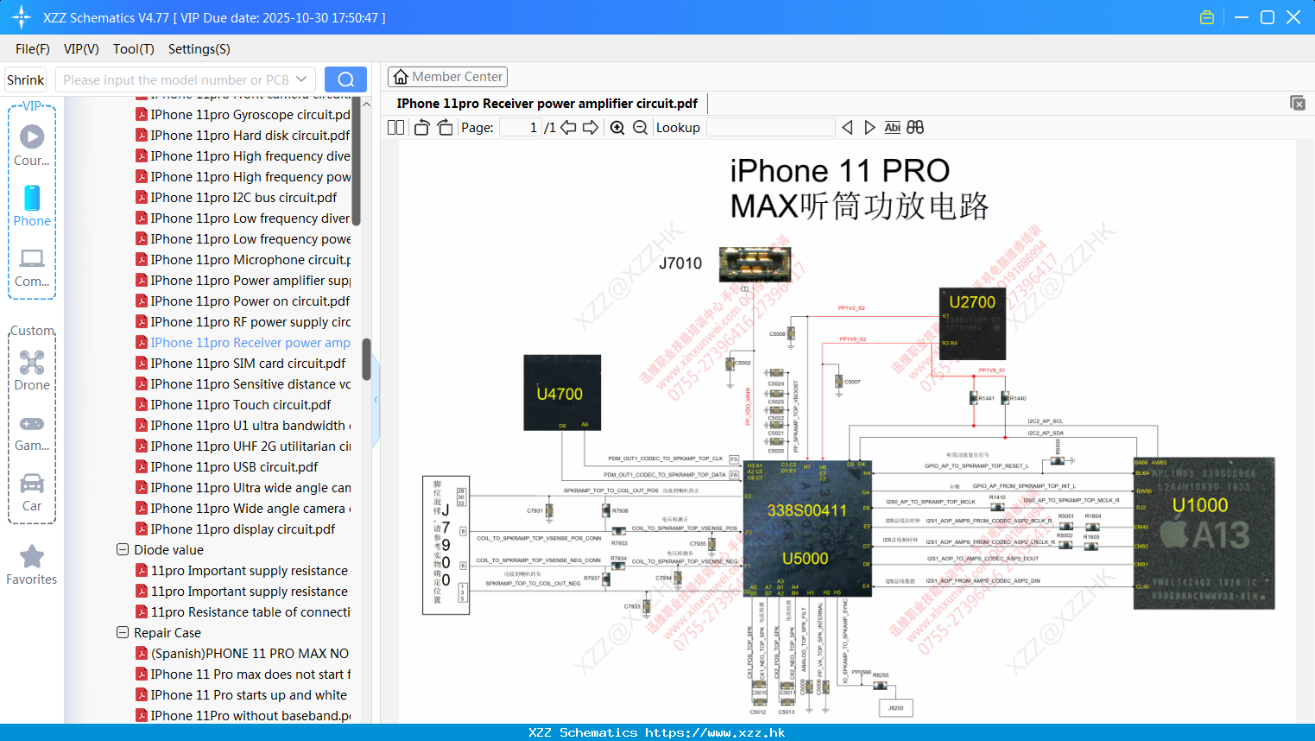Viewport: 1315px width, 741px height.
Task: Open iPhone 11Pro without baseband case
Action: [x=243, y=715]
